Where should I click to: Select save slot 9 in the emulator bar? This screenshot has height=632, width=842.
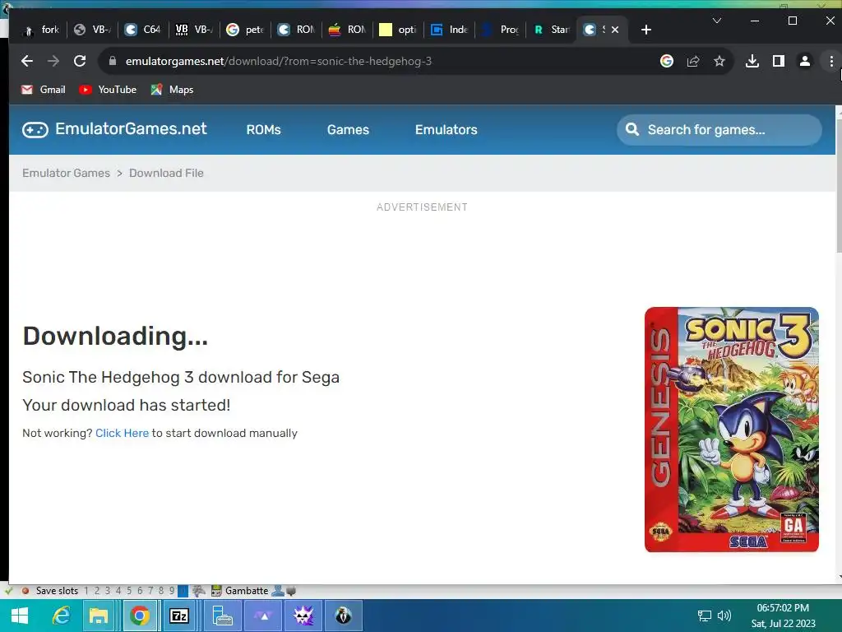coord(172,591)
